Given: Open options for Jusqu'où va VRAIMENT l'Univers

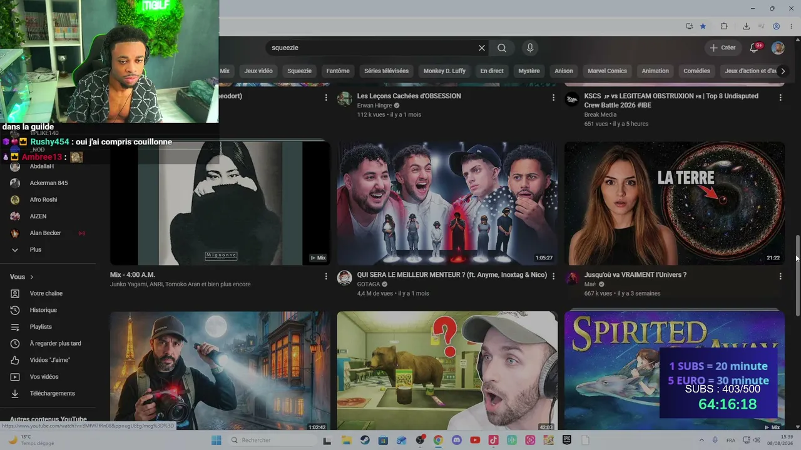Looking at the screenshot, I should tap(780, 276).
